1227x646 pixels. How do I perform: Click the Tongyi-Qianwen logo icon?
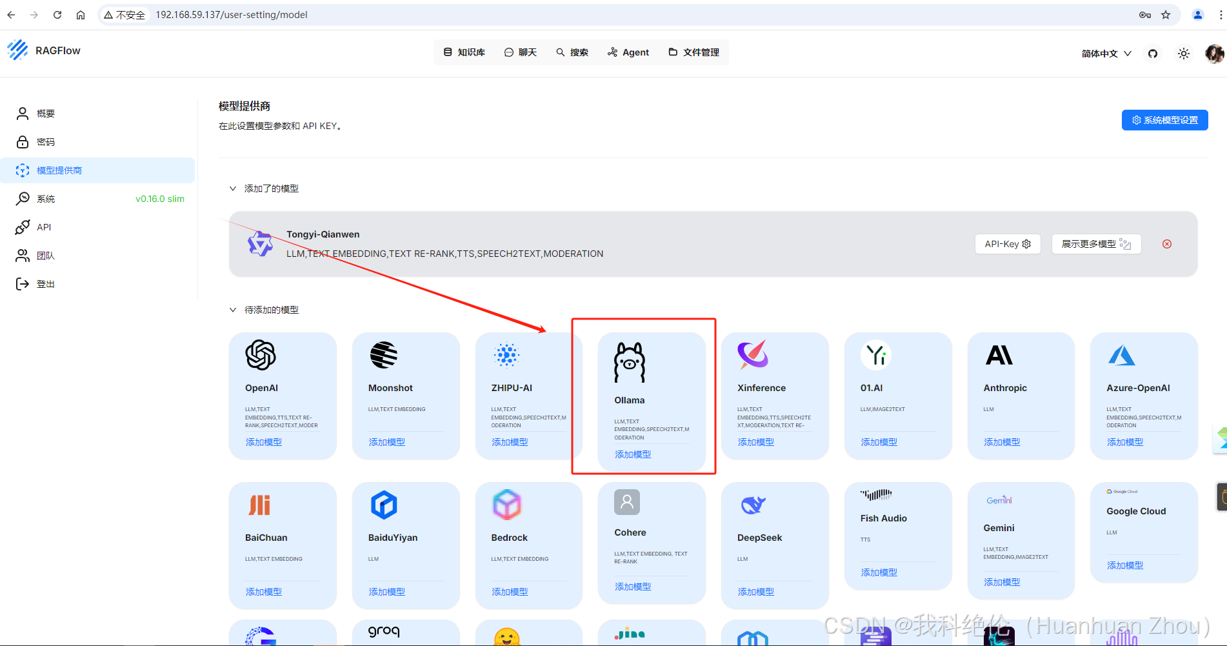click(261, 244)
